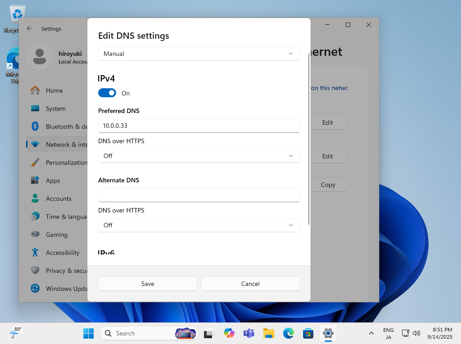Open Home in Settings sidebar
The width and height of the screenshot is (461, 344).
point(54,91)
